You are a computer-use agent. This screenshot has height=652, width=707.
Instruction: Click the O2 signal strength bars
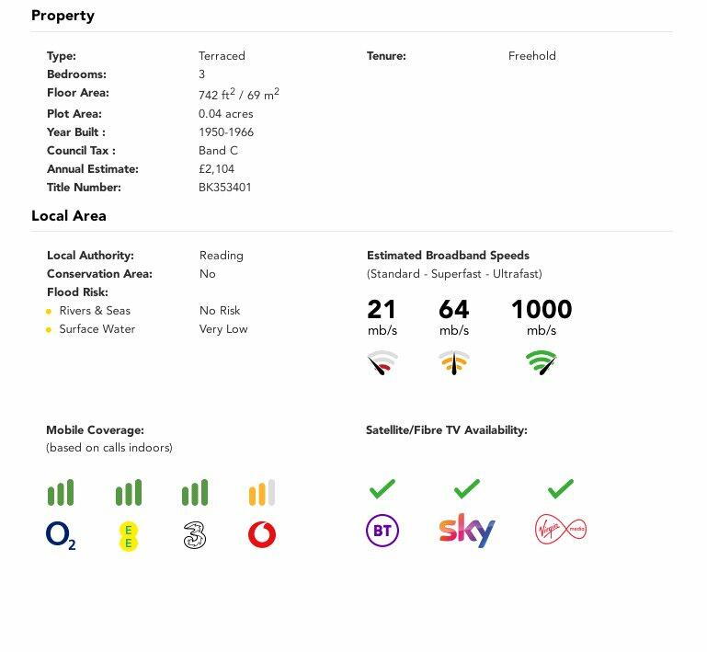61,493
